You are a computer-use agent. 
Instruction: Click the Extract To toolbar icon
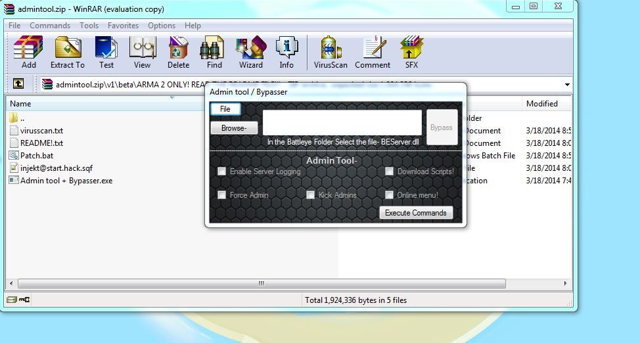click(x=67, y=51)
